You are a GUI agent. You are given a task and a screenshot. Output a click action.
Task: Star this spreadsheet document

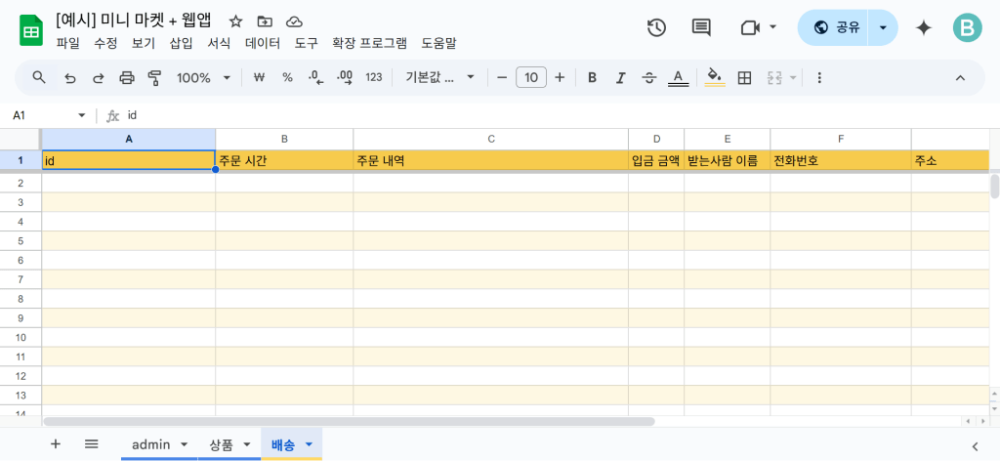point(235,21)
